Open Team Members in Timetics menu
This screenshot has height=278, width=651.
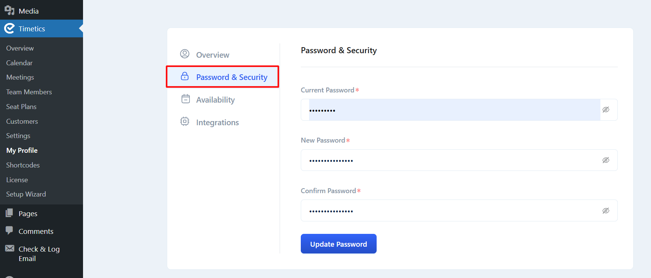click(x=29, y=92)
